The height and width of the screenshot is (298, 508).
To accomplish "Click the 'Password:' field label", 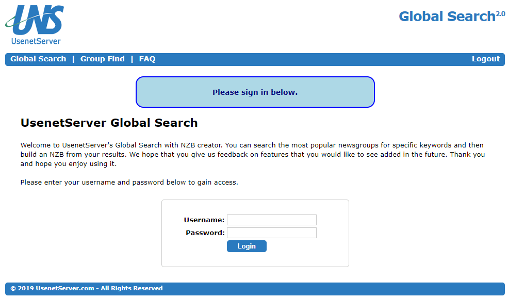I will (205, 233).
